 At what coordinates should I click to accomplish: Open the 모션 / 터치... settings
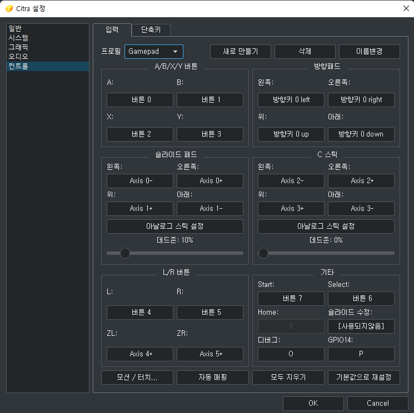tap(137, 377)
